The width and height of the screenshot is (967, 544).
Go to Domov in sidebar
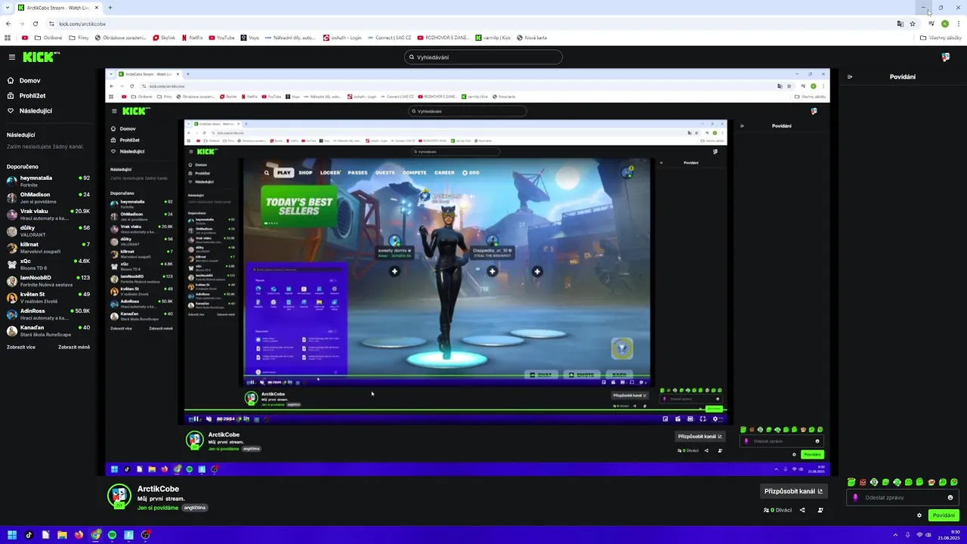tap(24, 80)
